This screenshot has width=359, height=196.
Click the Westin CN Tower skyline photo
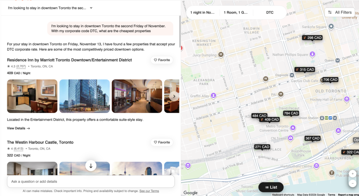(x=84, y=168)
